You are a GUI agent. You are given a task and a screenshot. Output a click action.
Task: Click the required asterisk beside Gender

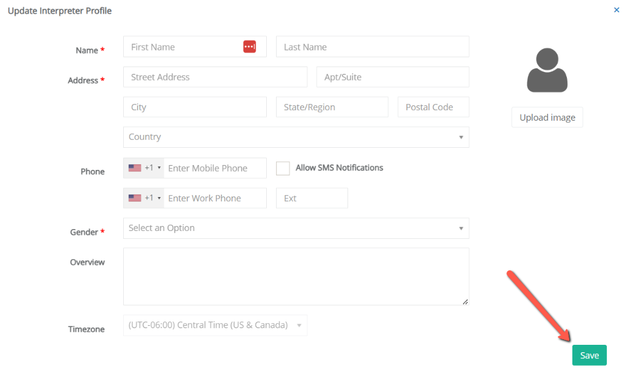pos(103,232)
